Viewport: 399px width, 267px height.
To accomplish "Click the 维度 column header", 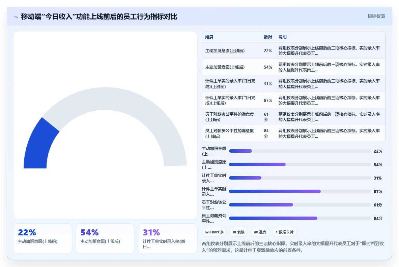I will pos(209,37).
